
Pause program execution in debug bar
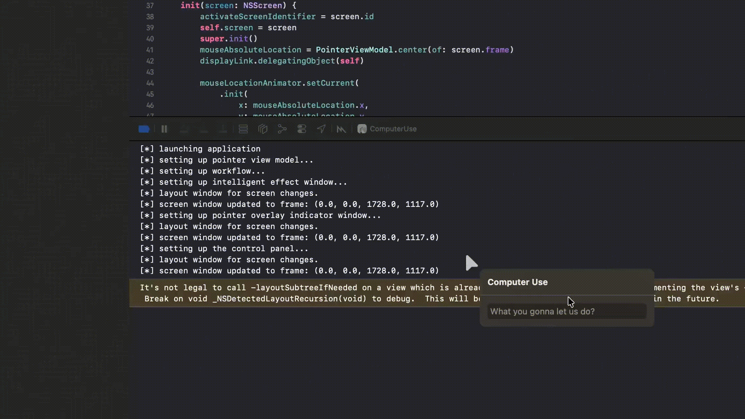(x=164, y=129)
